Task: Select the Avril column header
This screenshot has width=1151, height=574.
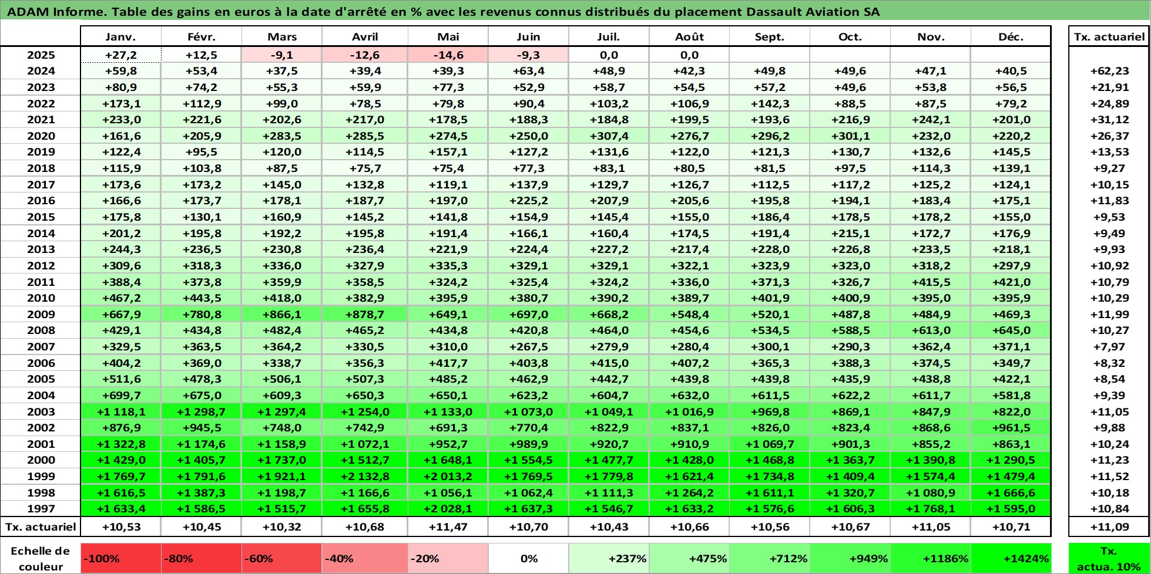Action: (x=365, y=36)
